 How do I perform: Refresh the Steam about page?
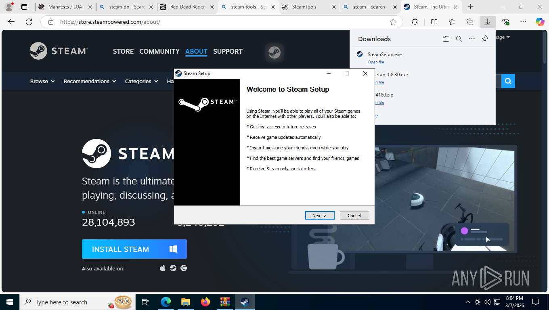[x=29, y=22]
